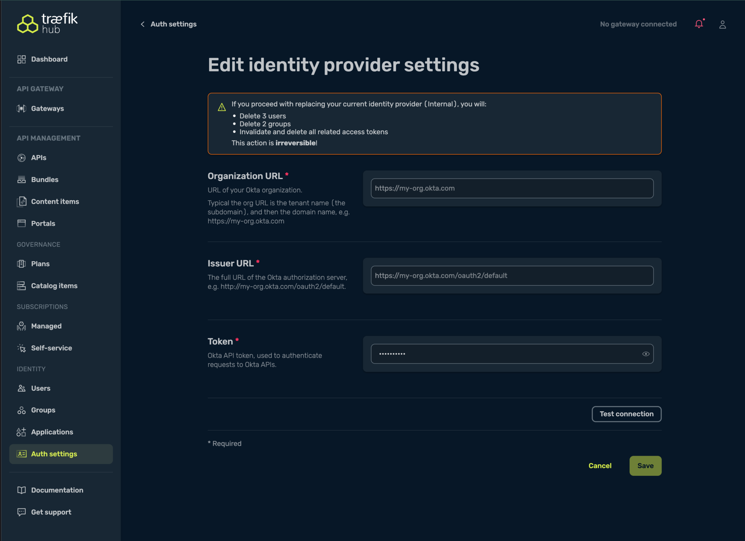Show the Token value with eye icon

[646, 354]
